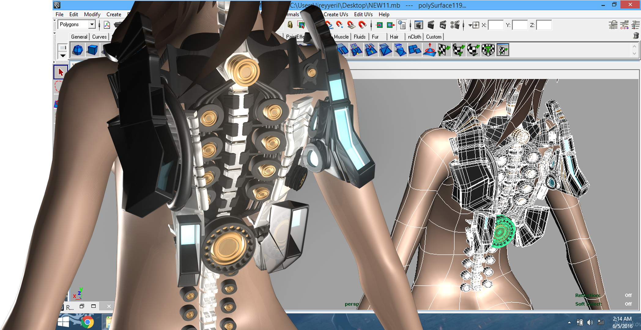Click the Y coordinate input field
The width and height of the screenshot is (641, 330).
(x=520, y=25)
